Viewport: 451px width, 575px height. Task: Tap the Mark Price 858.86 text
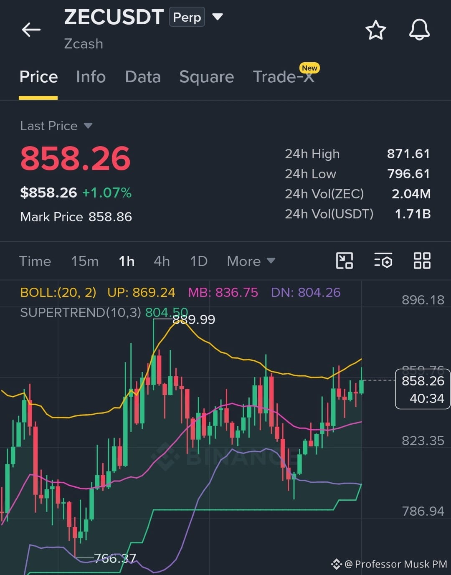coord(76,217)
